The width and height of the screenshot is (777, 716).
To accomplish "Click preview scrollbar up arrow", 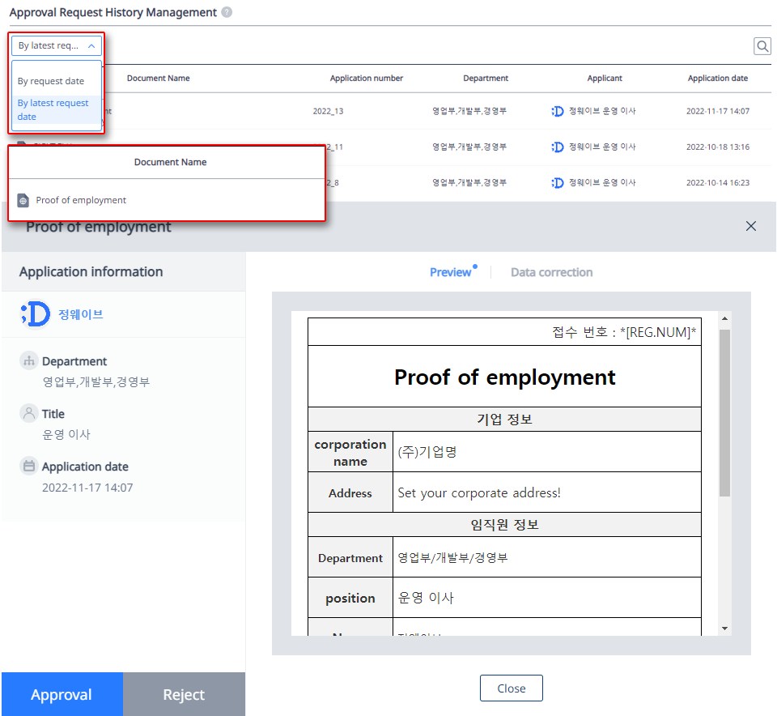I will [x=724, y=318].
